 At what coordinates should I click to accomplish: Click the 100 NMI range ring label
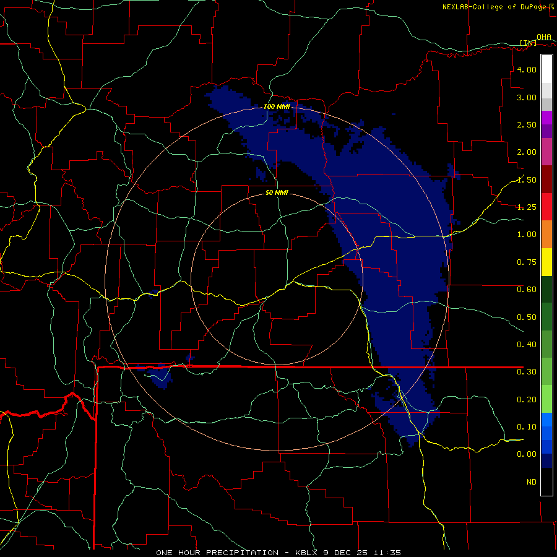277,106
